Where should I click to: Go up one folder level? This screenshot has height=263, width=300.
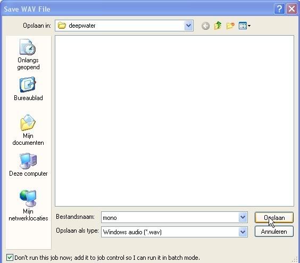(x=218, y=26)
